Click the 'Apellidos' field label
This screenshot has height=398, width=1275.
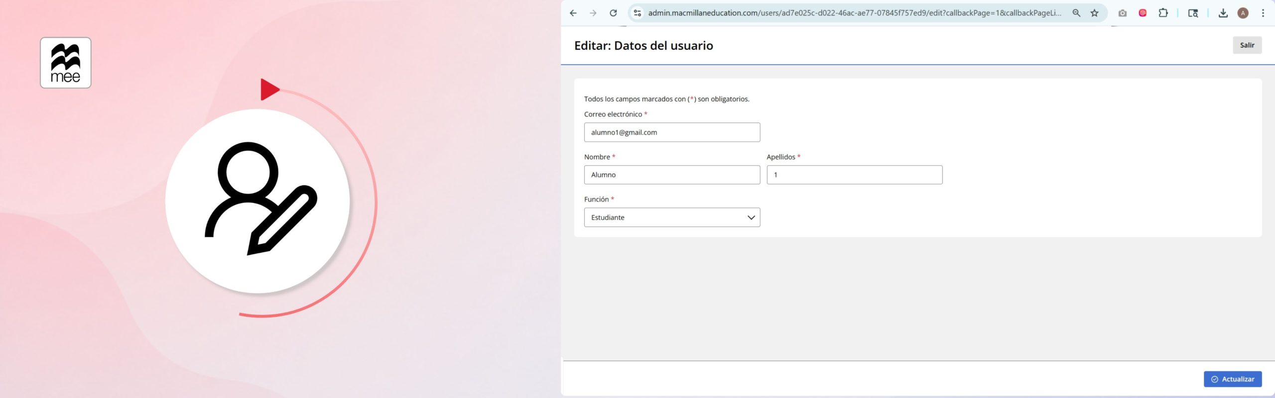(781, 157)
